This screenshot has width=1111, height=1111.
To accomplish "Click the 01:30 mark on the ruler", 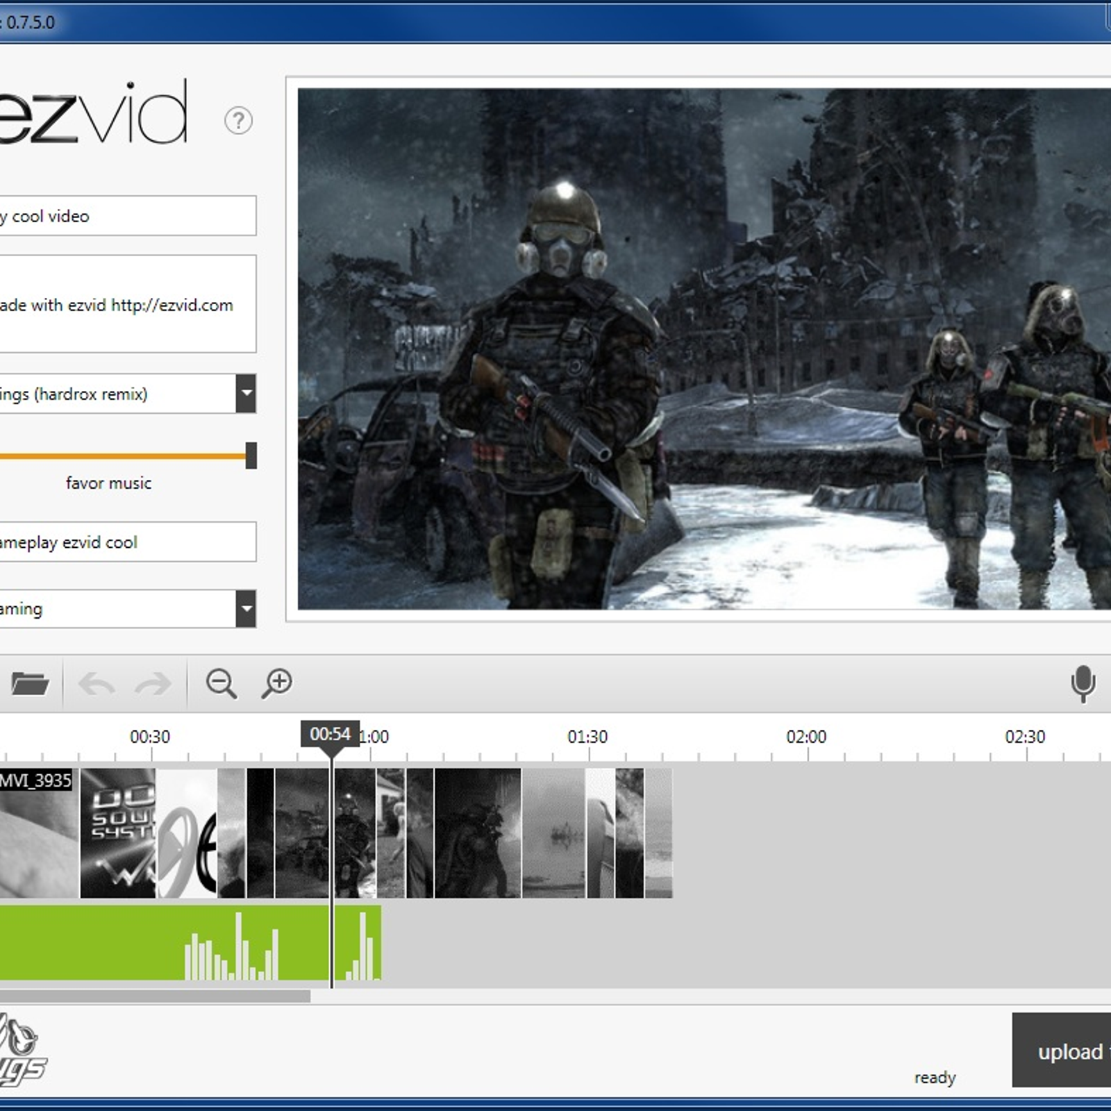I will pos(587,737).
